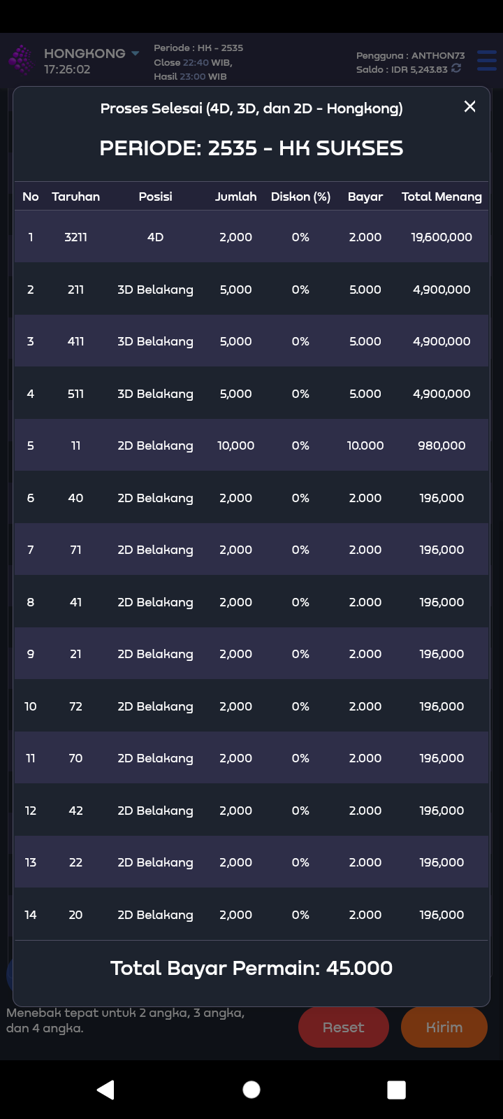The height and width of the screenshot is (1119, 503).
Task: Click the Reset button
Action: pyautogui.click(x=343, y=1027)
